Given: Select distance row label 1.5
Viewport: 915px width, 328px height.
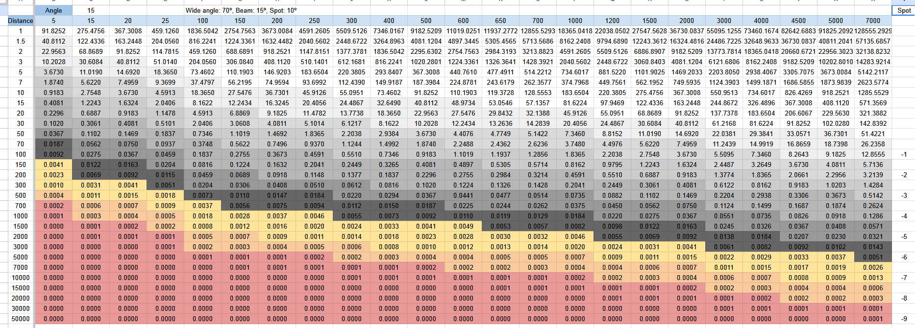Looking at the screenshot, I should [x=21, y=41].
